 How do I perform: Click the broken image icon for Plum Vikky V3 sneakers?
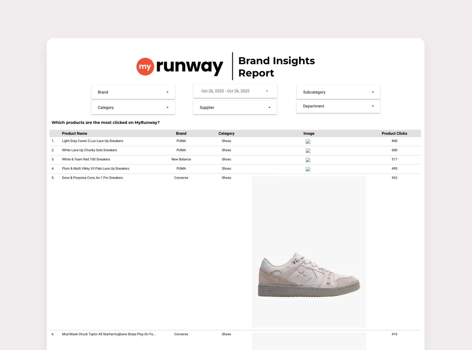click(308, 169)
